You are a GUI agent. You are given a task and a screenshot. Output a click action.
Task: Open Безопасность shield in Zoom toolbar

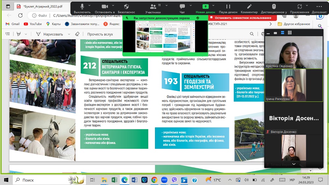click(x=126, y=9)
